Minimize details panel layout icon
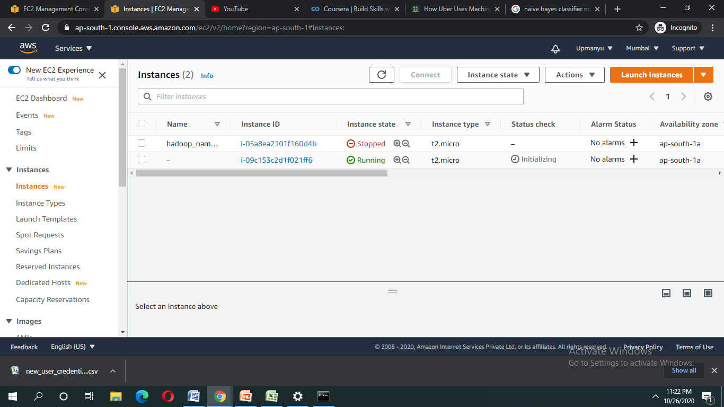Image resolution: width=724 pixels, height=407 pixels. click(667, 293)
